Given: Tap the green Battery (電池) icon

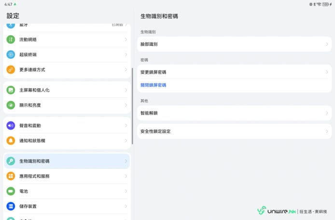Looking at the screenshot, I should coord(11,191).
